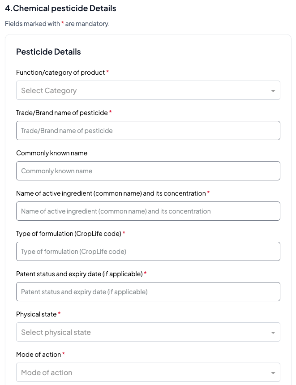The height and width of the screenshot is (385, 296).
Task: Expand the Select physical state field
Action: tap(143, 332)
